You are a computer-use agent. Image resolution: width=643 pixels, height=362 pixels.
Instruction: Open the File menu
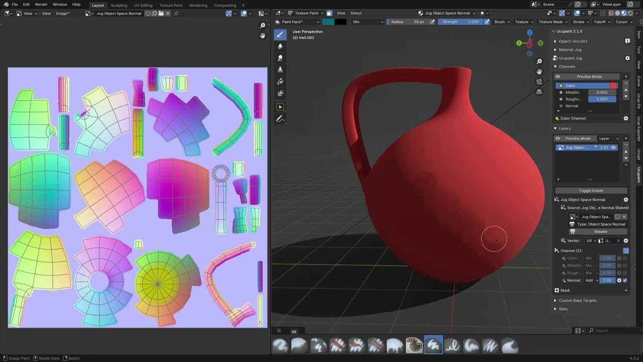click(15, 5)
